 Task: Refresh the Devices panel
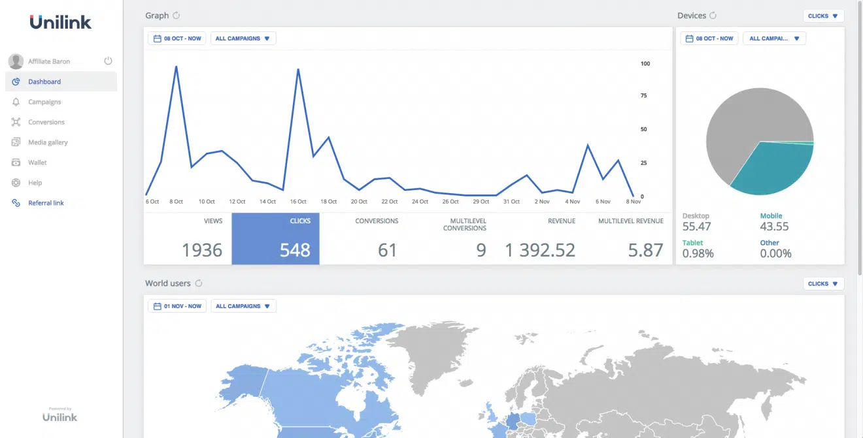point(713,16)
